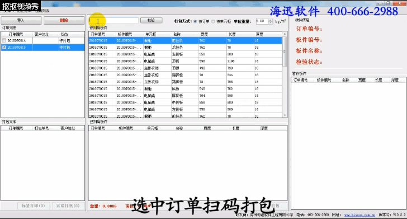Sort pending panels by 单元柜 column header

click(151, 34)
